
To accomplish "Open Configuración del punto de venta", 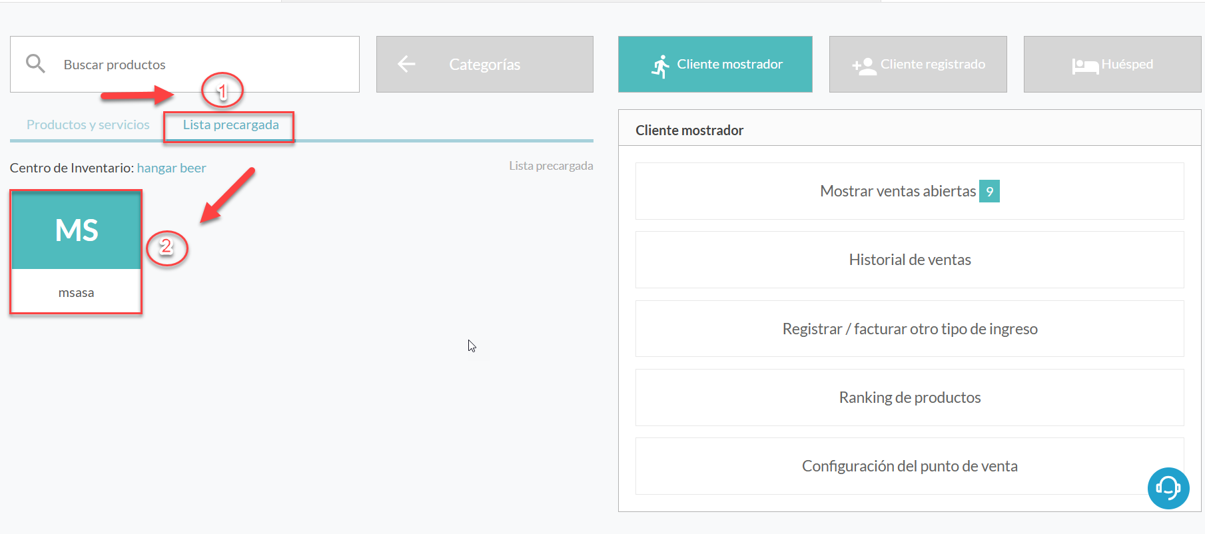I will pos(909,466).
